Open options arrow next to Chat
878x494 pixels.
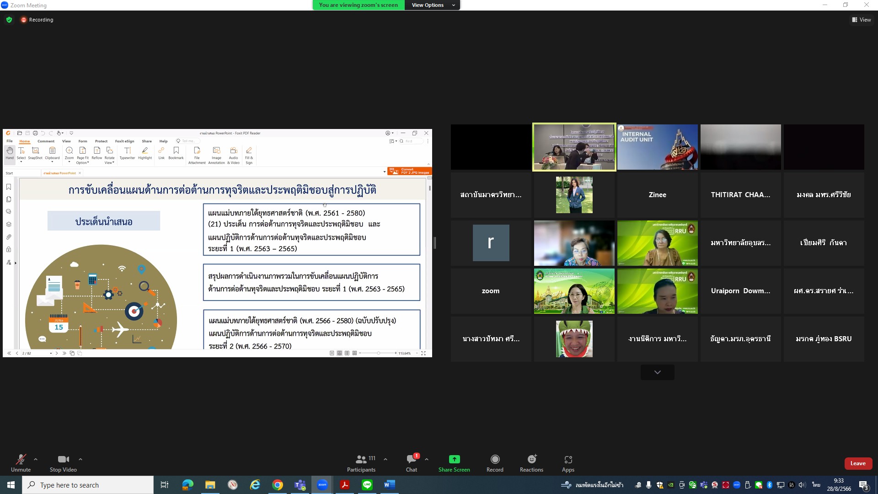click(427, 459)
